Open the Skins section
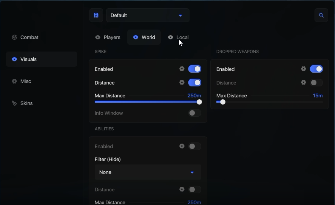Image resolution: width=335 pixels, height=205 pixels. click(x=42, y=103)
